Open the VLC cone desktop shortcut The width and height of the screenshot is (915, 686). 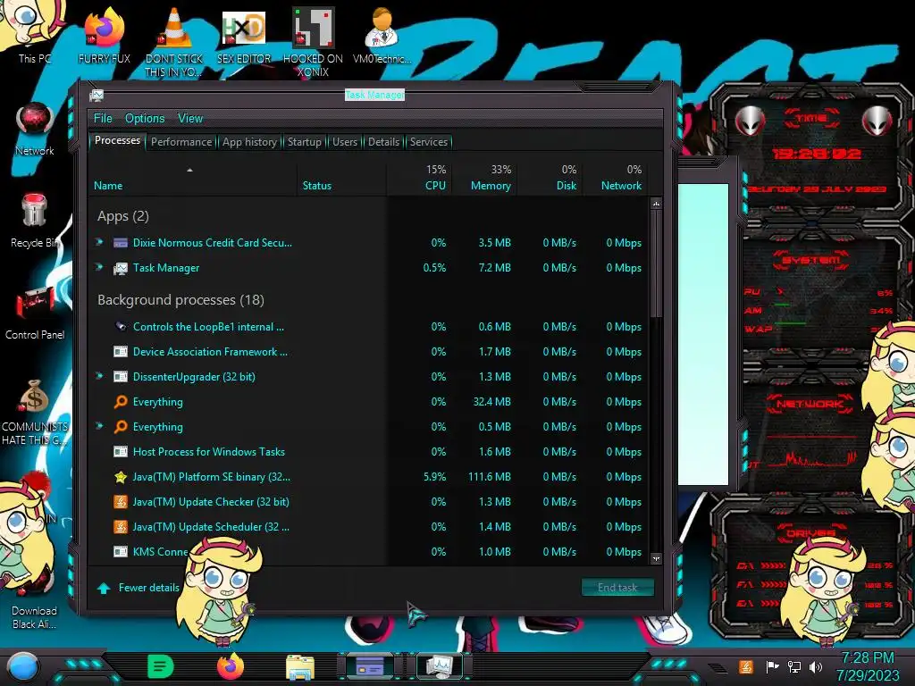174,42
